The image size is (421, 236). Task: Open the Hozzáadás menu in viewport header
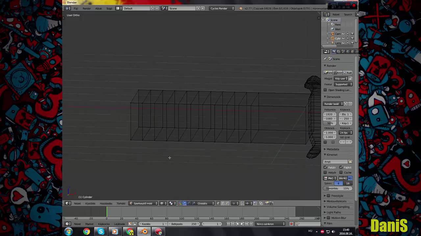tap(106, 203)
